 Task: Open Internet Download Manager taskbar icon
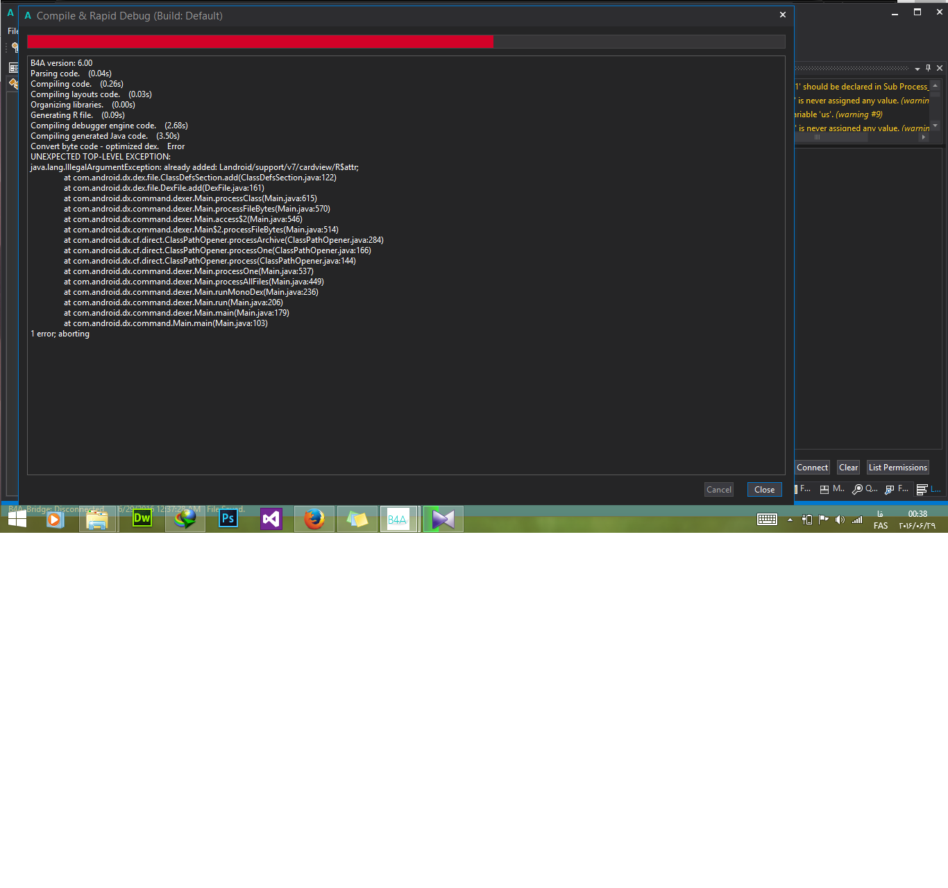pos(185,518)
